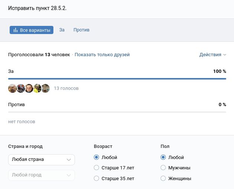Filter voters by Мужчины

coord(163,168)
